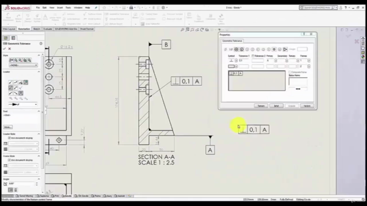Click the square tolerance zone symbol icon
This screenshot has width=367, height=206.
[x=274, y=49]
